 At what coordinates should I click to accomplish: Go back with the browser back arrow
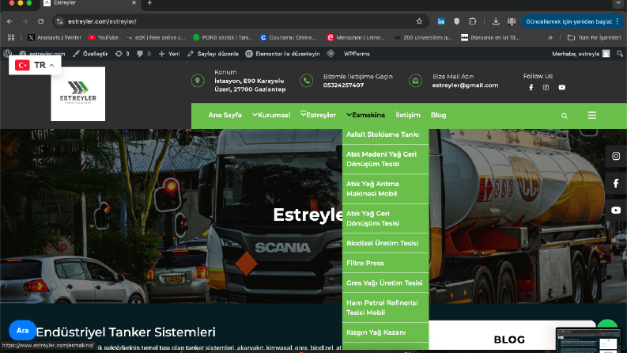pyautogui.click(x=9, y=21)
